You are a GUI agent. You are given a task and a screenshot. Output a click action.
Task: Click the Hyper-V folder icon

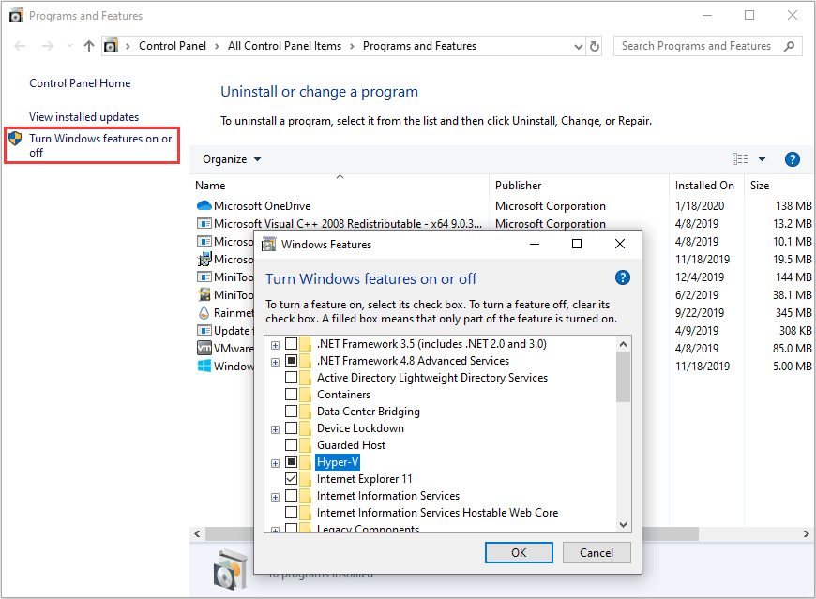pos(306,462)
